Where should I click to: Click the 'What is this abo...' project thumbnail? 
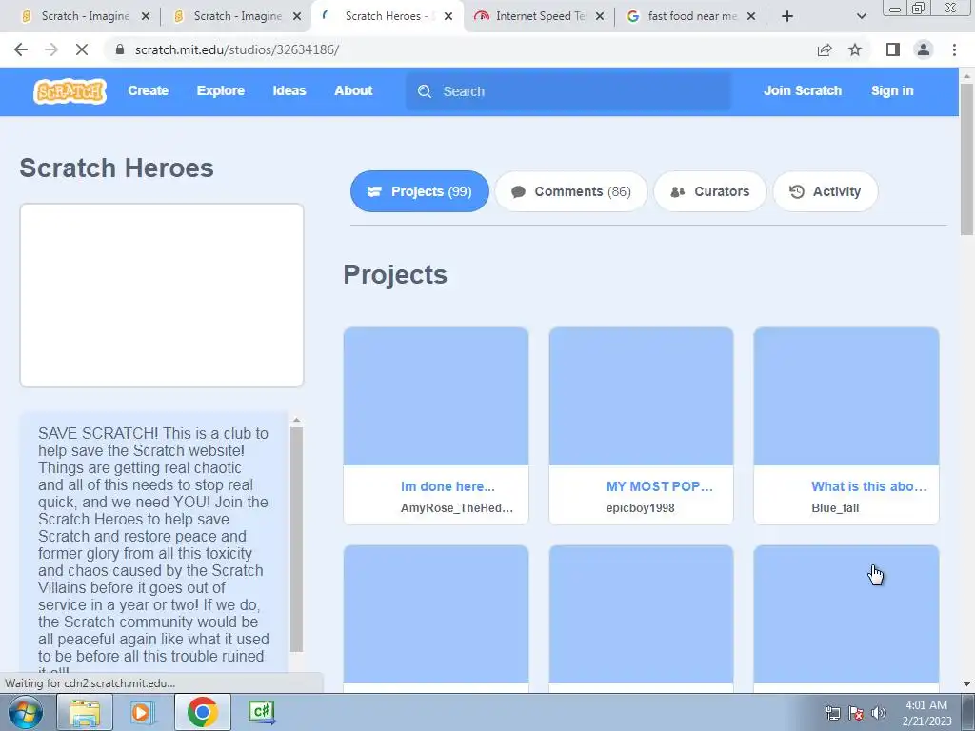pos(846,397)
